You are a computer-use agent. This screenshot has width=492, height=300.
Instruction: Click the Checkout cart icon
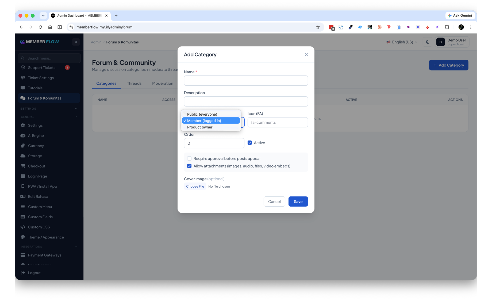(23, 166)
